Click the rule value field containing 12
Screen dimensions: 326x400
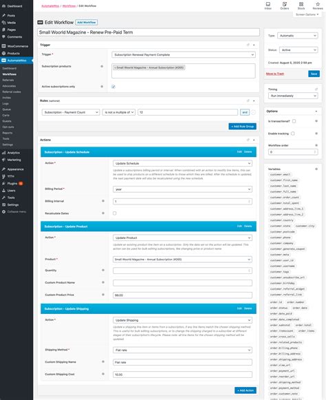188,112
